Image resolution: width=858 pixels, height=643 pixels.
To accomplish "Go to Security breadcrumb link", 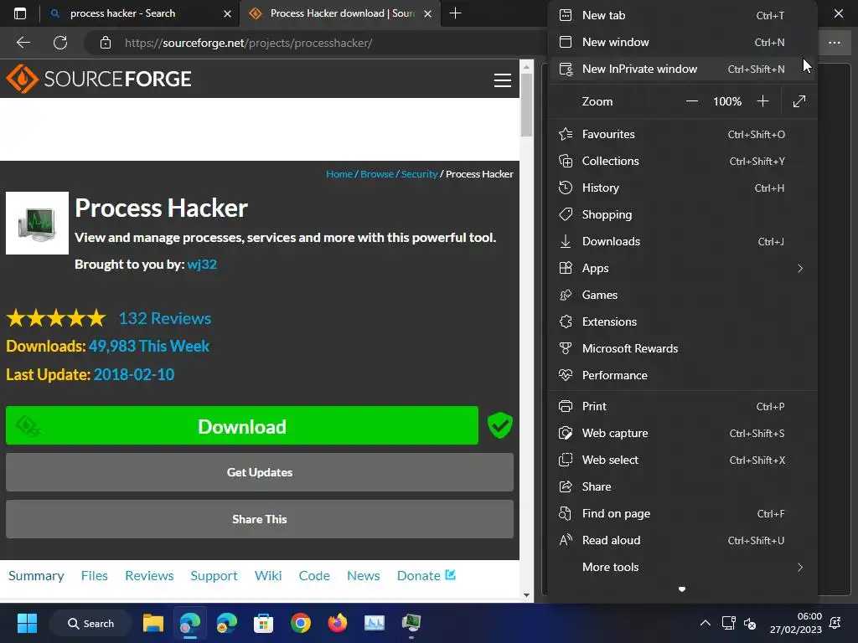I will [419, 174].
